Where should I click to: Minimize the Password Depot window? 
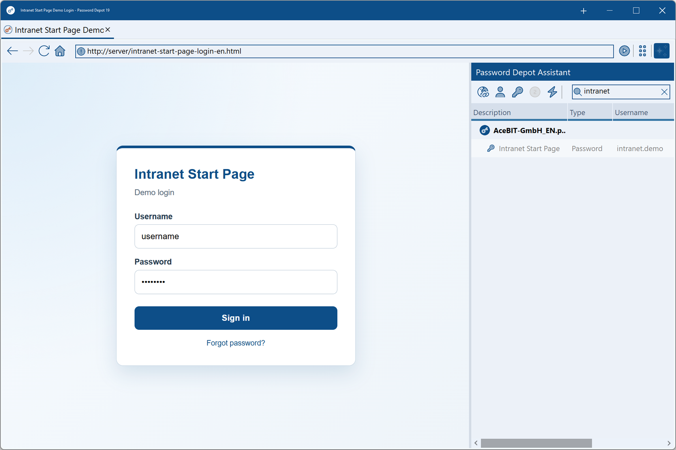click(610, 11)
